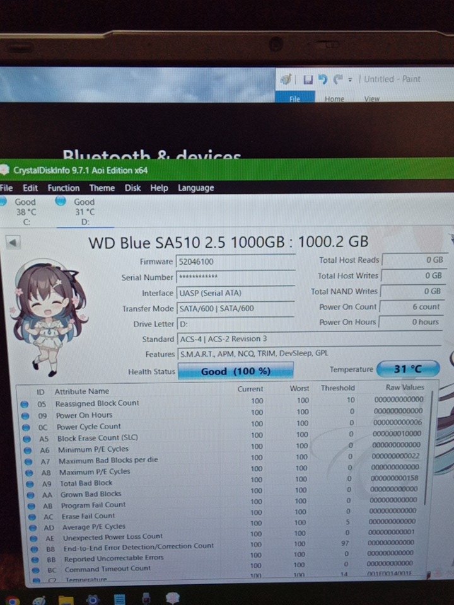Viewport: 454px width, 605px height.
Task: Click the status dot for Power On Hours row
Action: pos(25,415)
